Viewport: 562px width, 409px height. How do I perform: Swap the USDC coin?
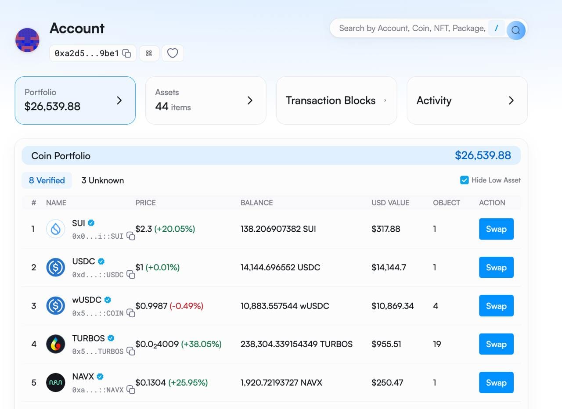496,268
